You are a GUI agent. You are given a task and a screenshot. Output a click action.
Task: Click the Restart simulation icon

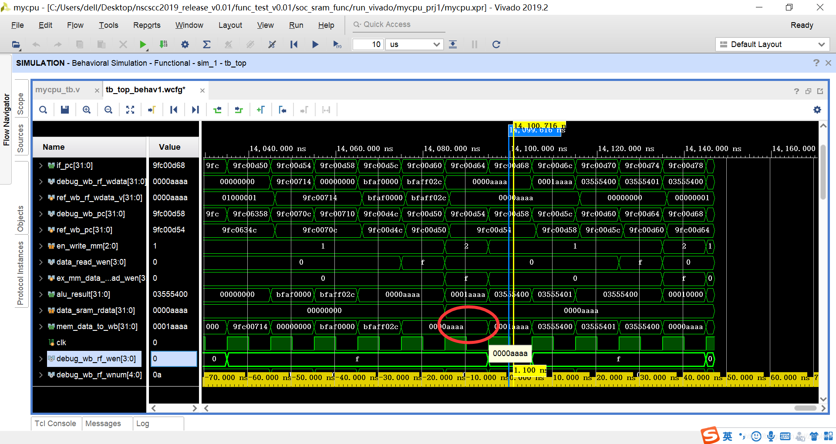pyautogui.click(x=294, y=44)
